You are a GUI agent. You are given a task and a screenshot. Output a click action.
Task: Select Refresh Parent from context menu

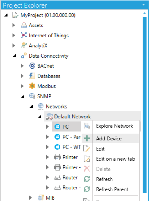pos(112,189)
